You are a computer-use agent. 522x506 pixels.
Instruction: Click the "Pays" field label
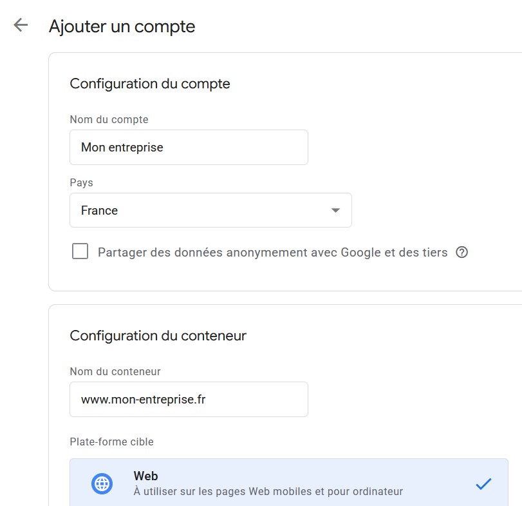pos(81,183)
